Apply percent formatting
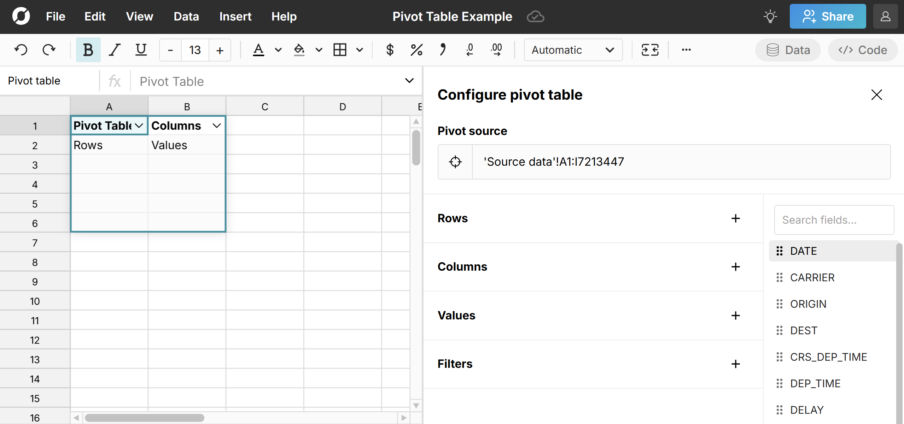The width and height of the screenshot is (904, 424). (416, 49)
